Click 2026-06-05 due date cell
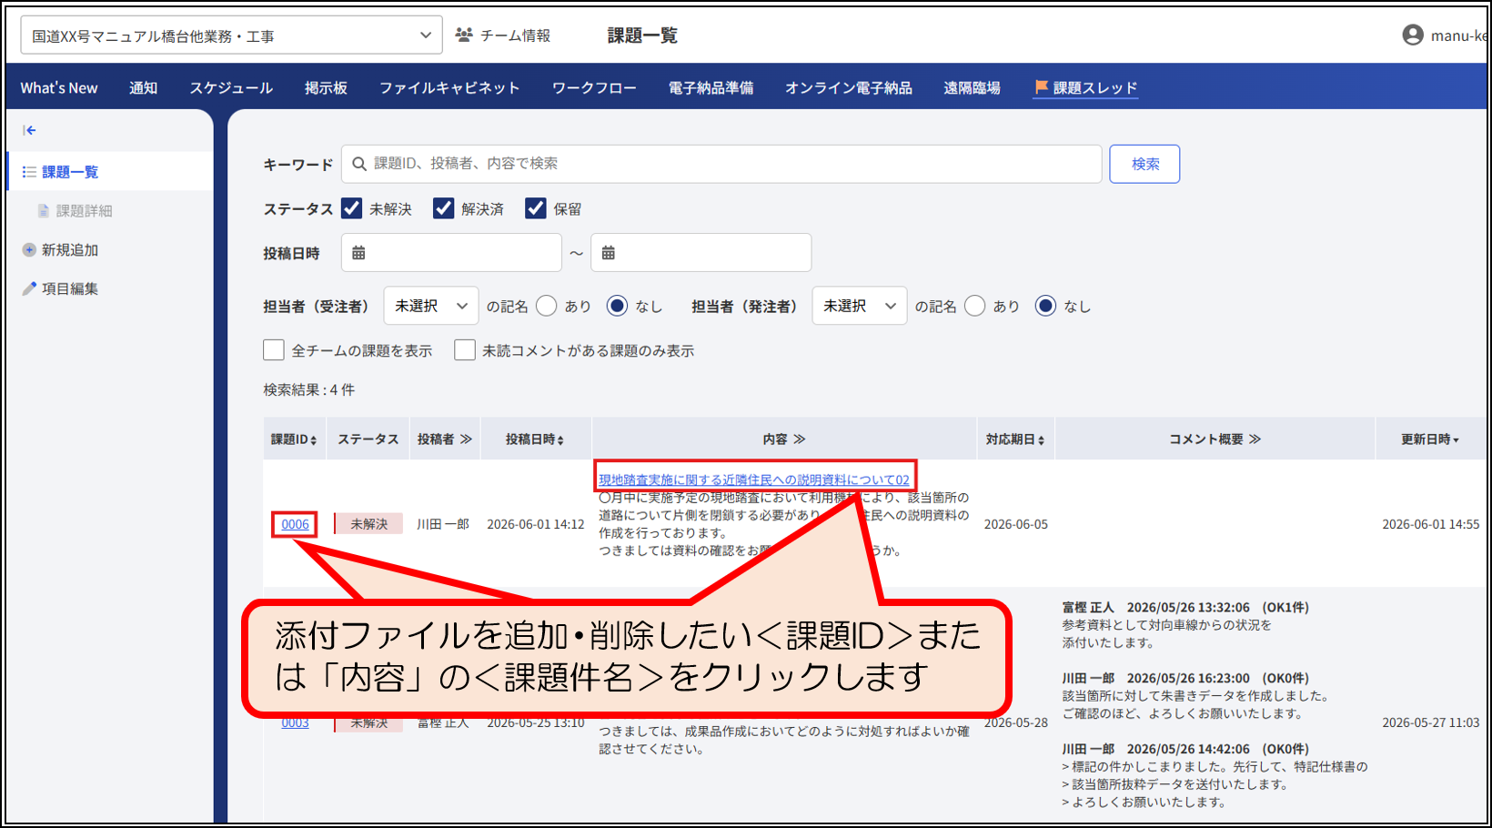Screen dimensions: 1492x828 pyautogui.click(x=1015, y=524)
